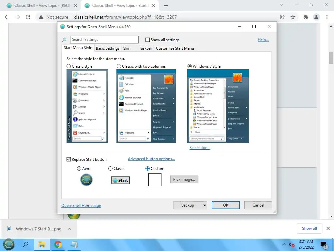Image resolution: width=334 pixels, height=251 pixels.
Task: Open the Help link
Action: coord(263,40)
